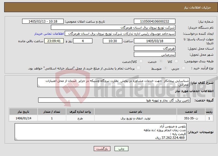Image resolution: width=218 pixels, height=156 pixels.
Task: Click the quantity cell showing 1
Action: [x=52, y=118]
